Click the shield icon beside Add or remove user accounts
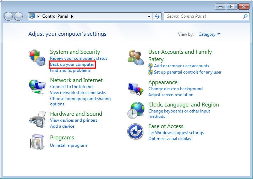 click(x=150, y=66)
